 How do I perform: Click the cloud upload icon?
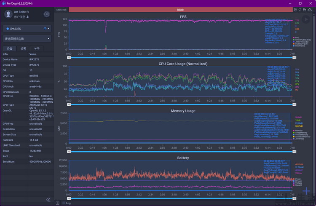pos(310,10)
